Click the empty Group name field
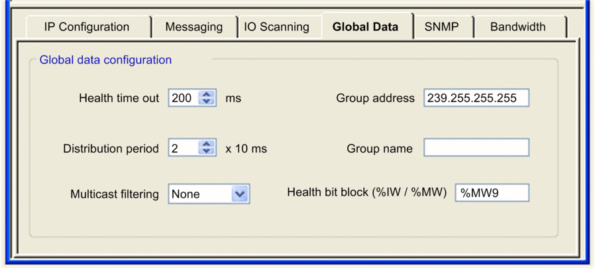 coord(476,147)
